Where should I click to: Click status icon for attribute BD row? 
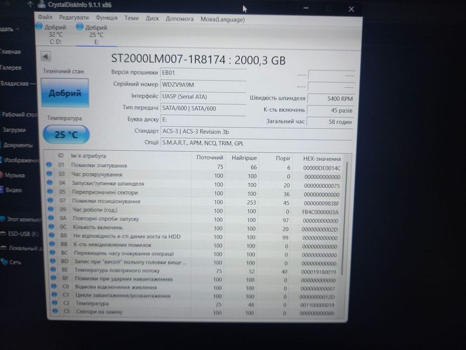click(53, 261)
